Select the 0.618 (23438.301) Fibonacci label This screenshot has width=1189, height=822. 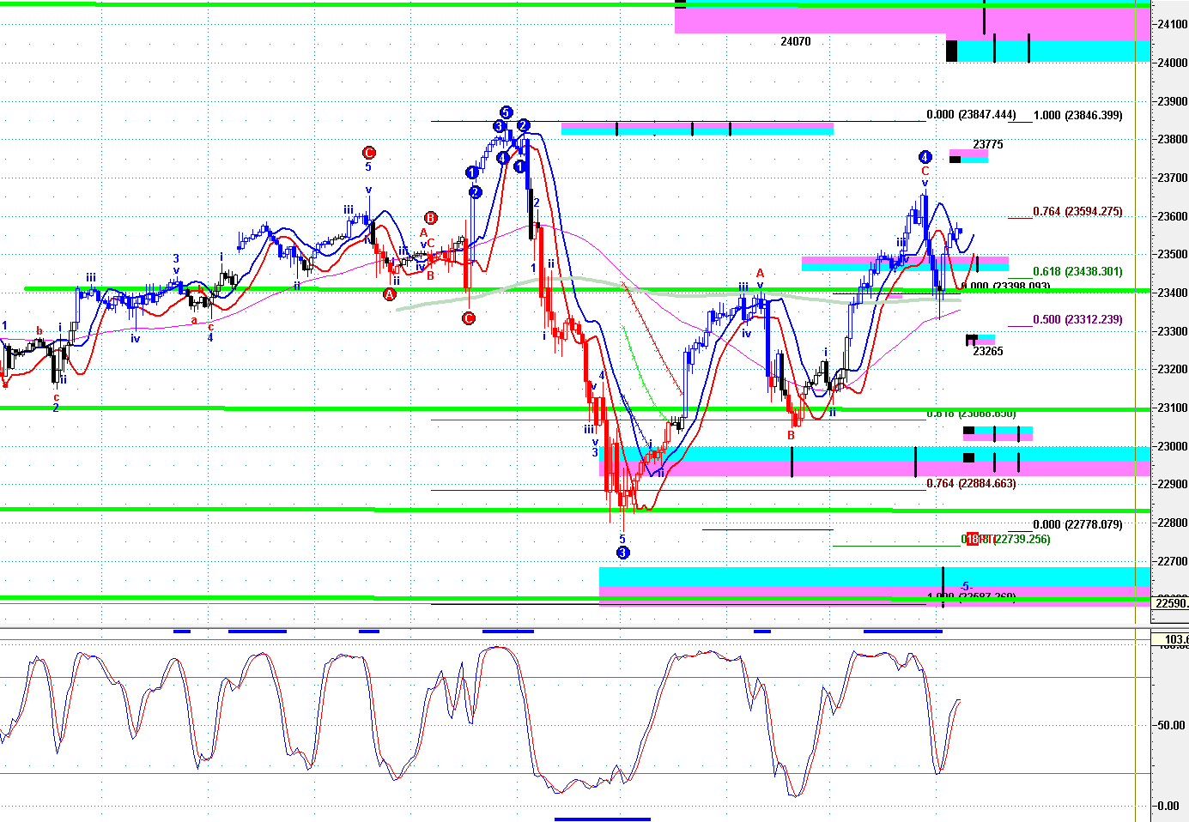pos(1077,271)
